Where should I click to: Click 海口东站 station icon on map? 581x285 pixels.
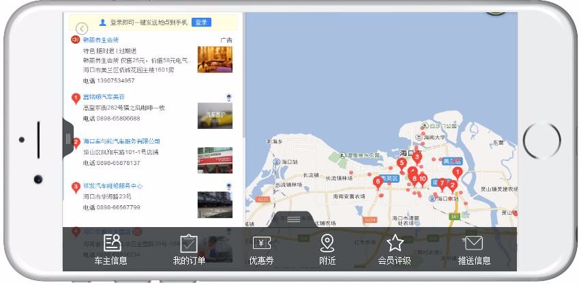(432, 198)
